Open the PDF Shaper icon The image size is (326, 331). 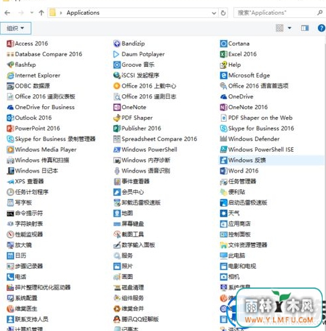[x=116, y=118]
